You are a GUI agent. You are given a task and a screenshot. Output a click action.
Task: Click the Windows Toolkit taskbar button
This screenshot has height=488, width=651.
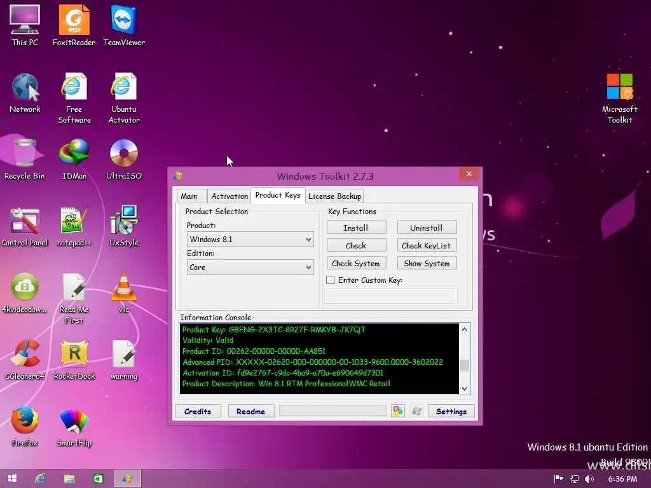tap(127, 478)
